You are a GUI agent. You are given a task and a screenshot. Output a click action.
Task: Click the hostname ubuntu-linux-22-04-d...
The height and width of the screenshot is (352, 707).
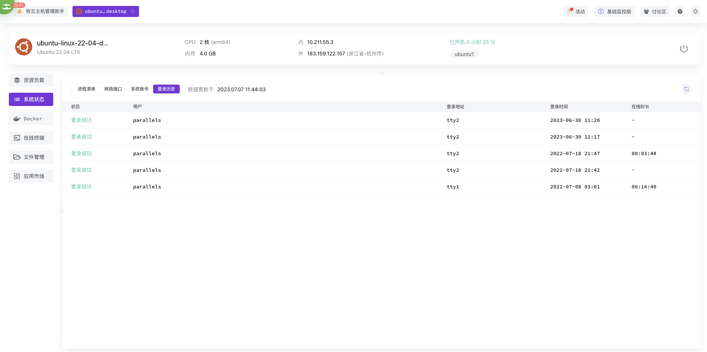click(x=72, y=43)
